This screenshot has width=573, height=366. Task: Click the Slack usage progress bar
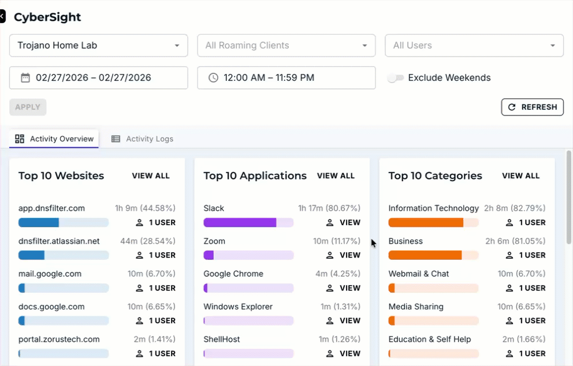tap(248, 222)
